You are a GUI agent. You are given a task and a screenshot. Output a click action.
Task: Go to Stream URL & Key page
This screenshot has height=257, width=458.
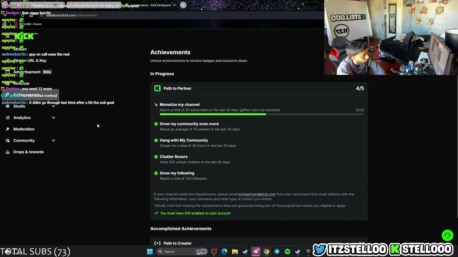(x=30, y=60)
